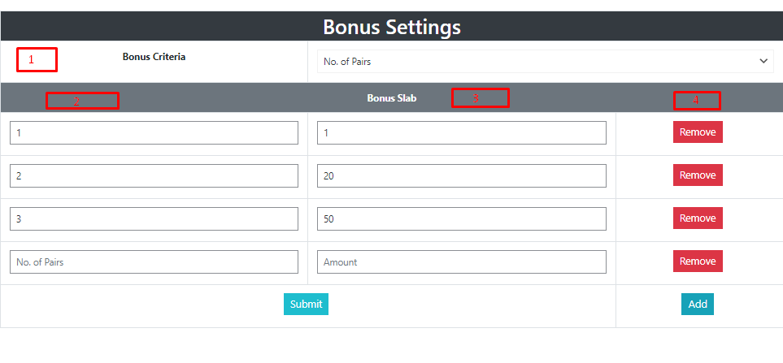Click the Bonus Slab header text
Screen dimensions: 783x363
pyautogui.click(x=391, y=98)
